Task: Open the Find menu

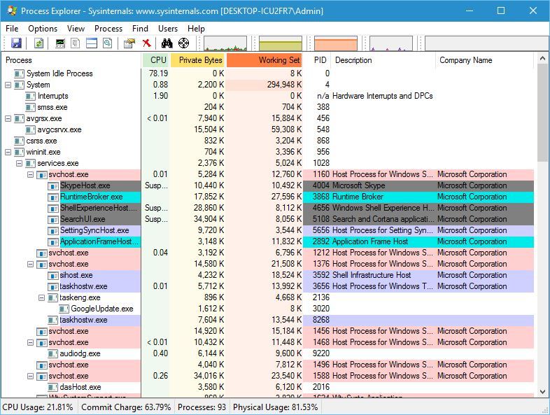Action: pos(140,29)
